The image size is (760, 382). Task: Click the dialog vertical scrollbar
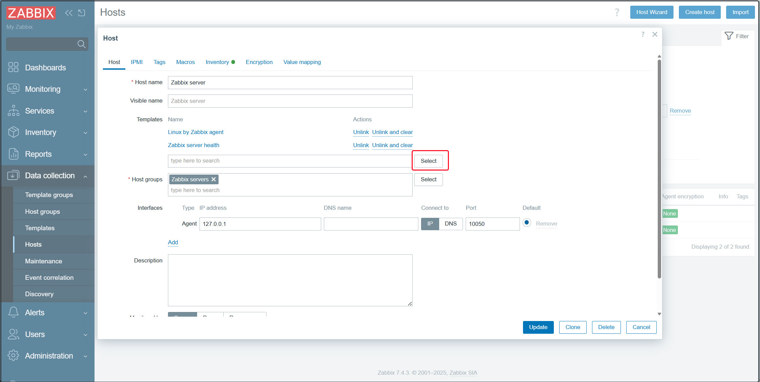659,168
